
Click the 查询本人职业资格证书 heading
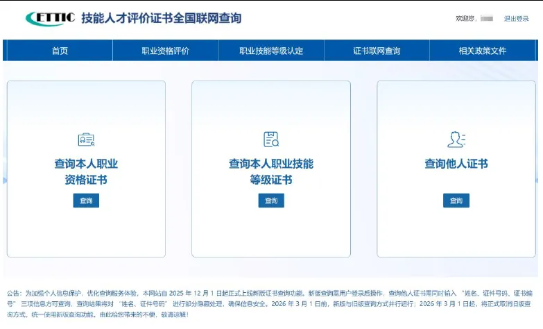[x=86, y=171]
